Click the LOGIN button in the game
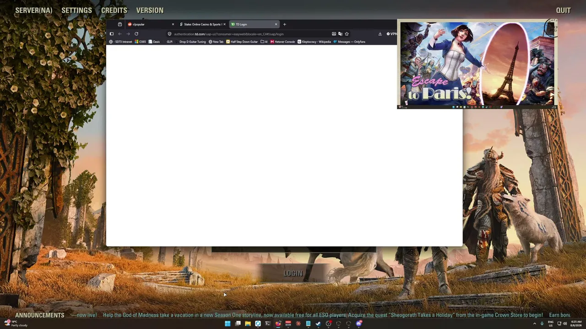The image size is (586, 329). 293,273
